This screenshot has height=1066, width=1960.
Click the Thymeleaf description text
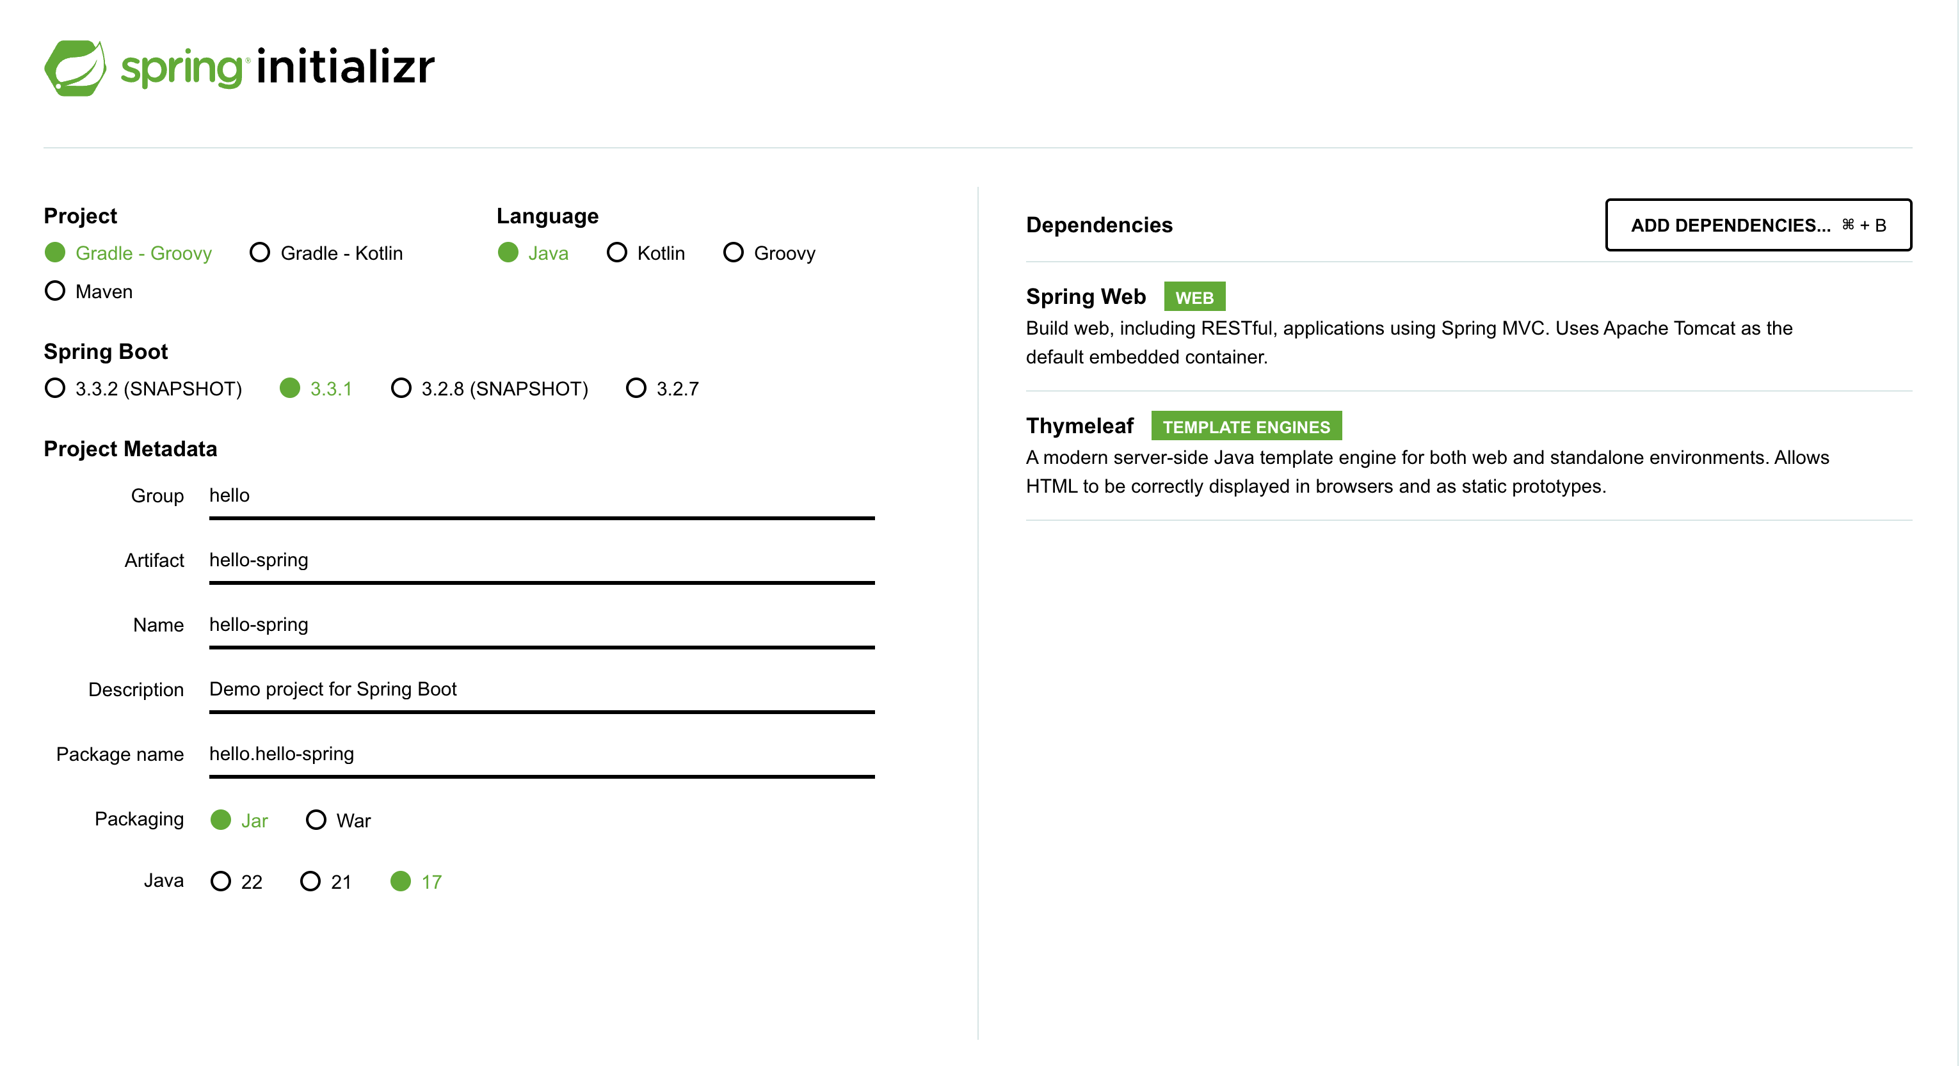click(1427, 472)
